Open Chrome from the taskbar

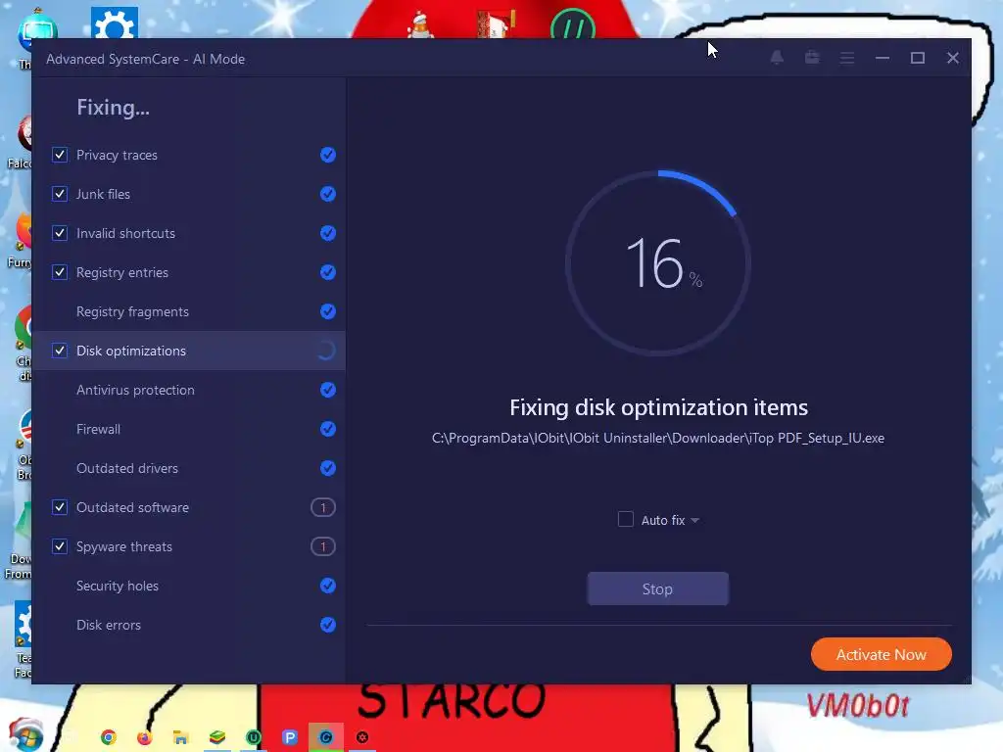pos(109,737)
